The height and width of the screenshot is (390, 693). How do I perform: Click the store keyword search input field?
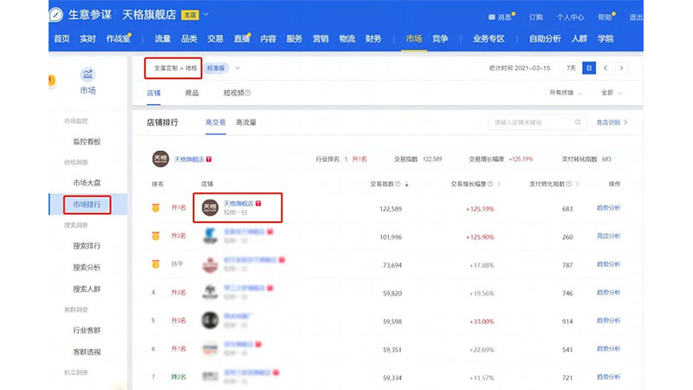coord(528,123)
